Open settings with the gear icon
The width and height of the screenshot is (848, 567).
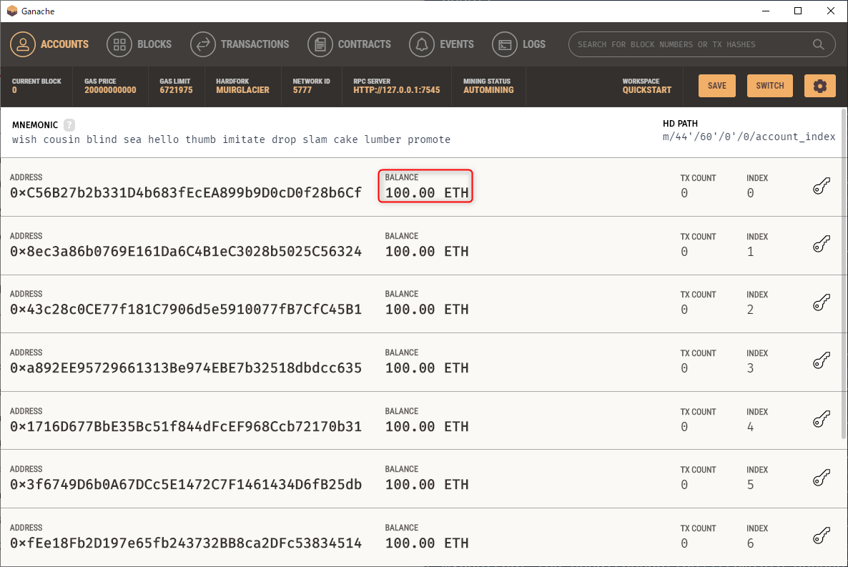click(x=819, y=86)
